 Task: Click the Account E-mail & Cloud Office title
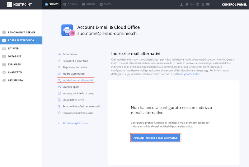pos(108,27)
